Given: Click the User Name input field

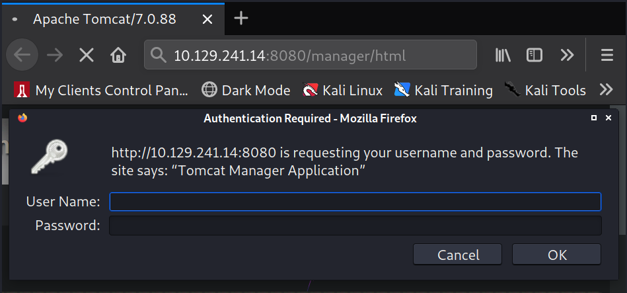Looking at the screenshot, I should click(355, 202).
